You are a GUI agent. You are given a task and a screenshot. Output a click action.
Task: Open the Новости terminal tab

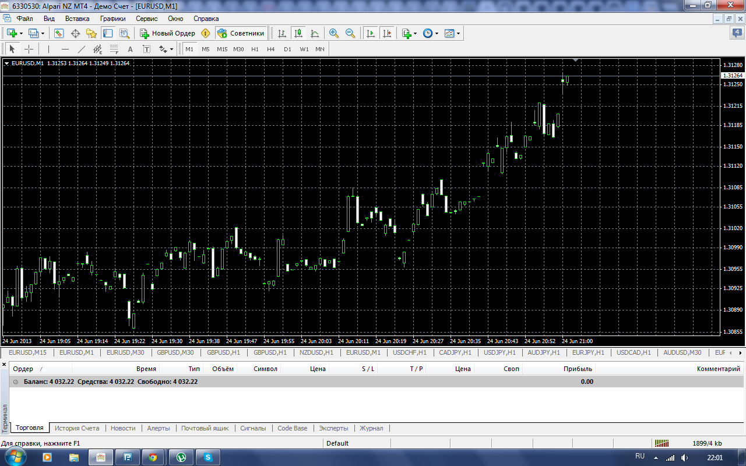coord(123,428)
